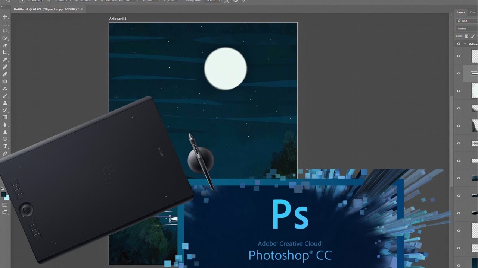
Task: Hide the first layer under the Artboard
Action: click(459, 56)
